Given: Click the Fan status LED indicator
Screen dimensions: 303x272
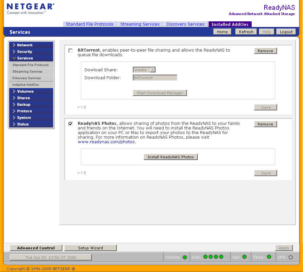Looking at the screenshot, I should [244, 257].
